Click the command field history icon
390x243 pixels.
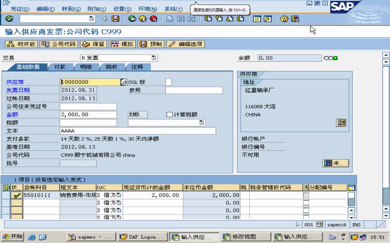[92, 19]
